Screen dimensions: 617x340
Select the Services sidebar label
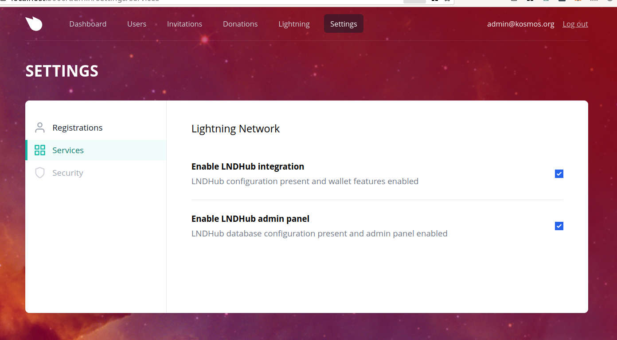pyautogui.click(x=68, y=150)
